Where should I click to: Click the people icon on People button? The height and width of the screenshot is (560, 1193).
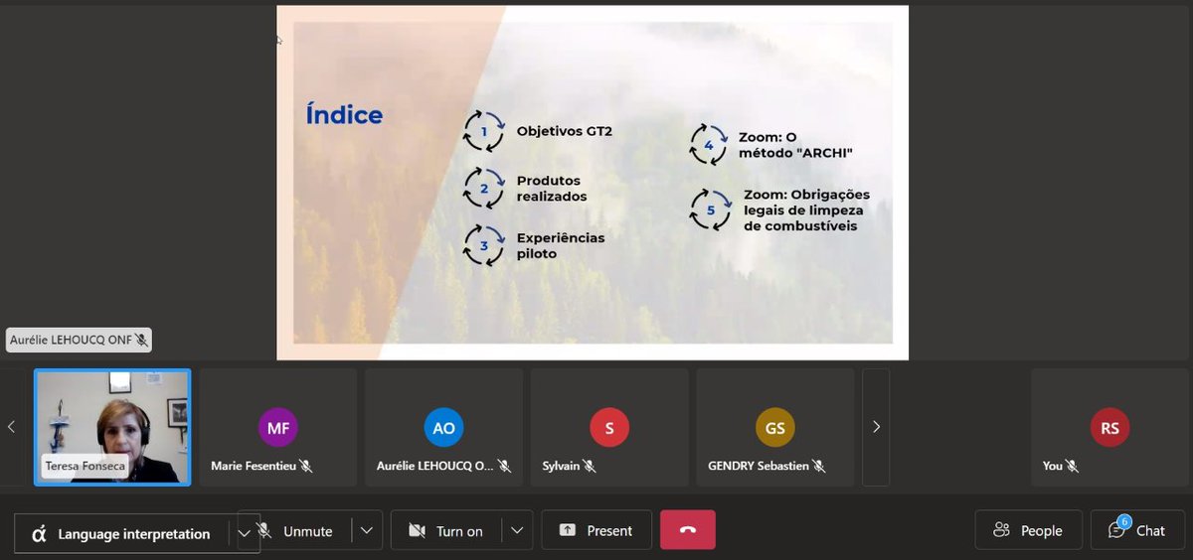tap(1001, 530)
